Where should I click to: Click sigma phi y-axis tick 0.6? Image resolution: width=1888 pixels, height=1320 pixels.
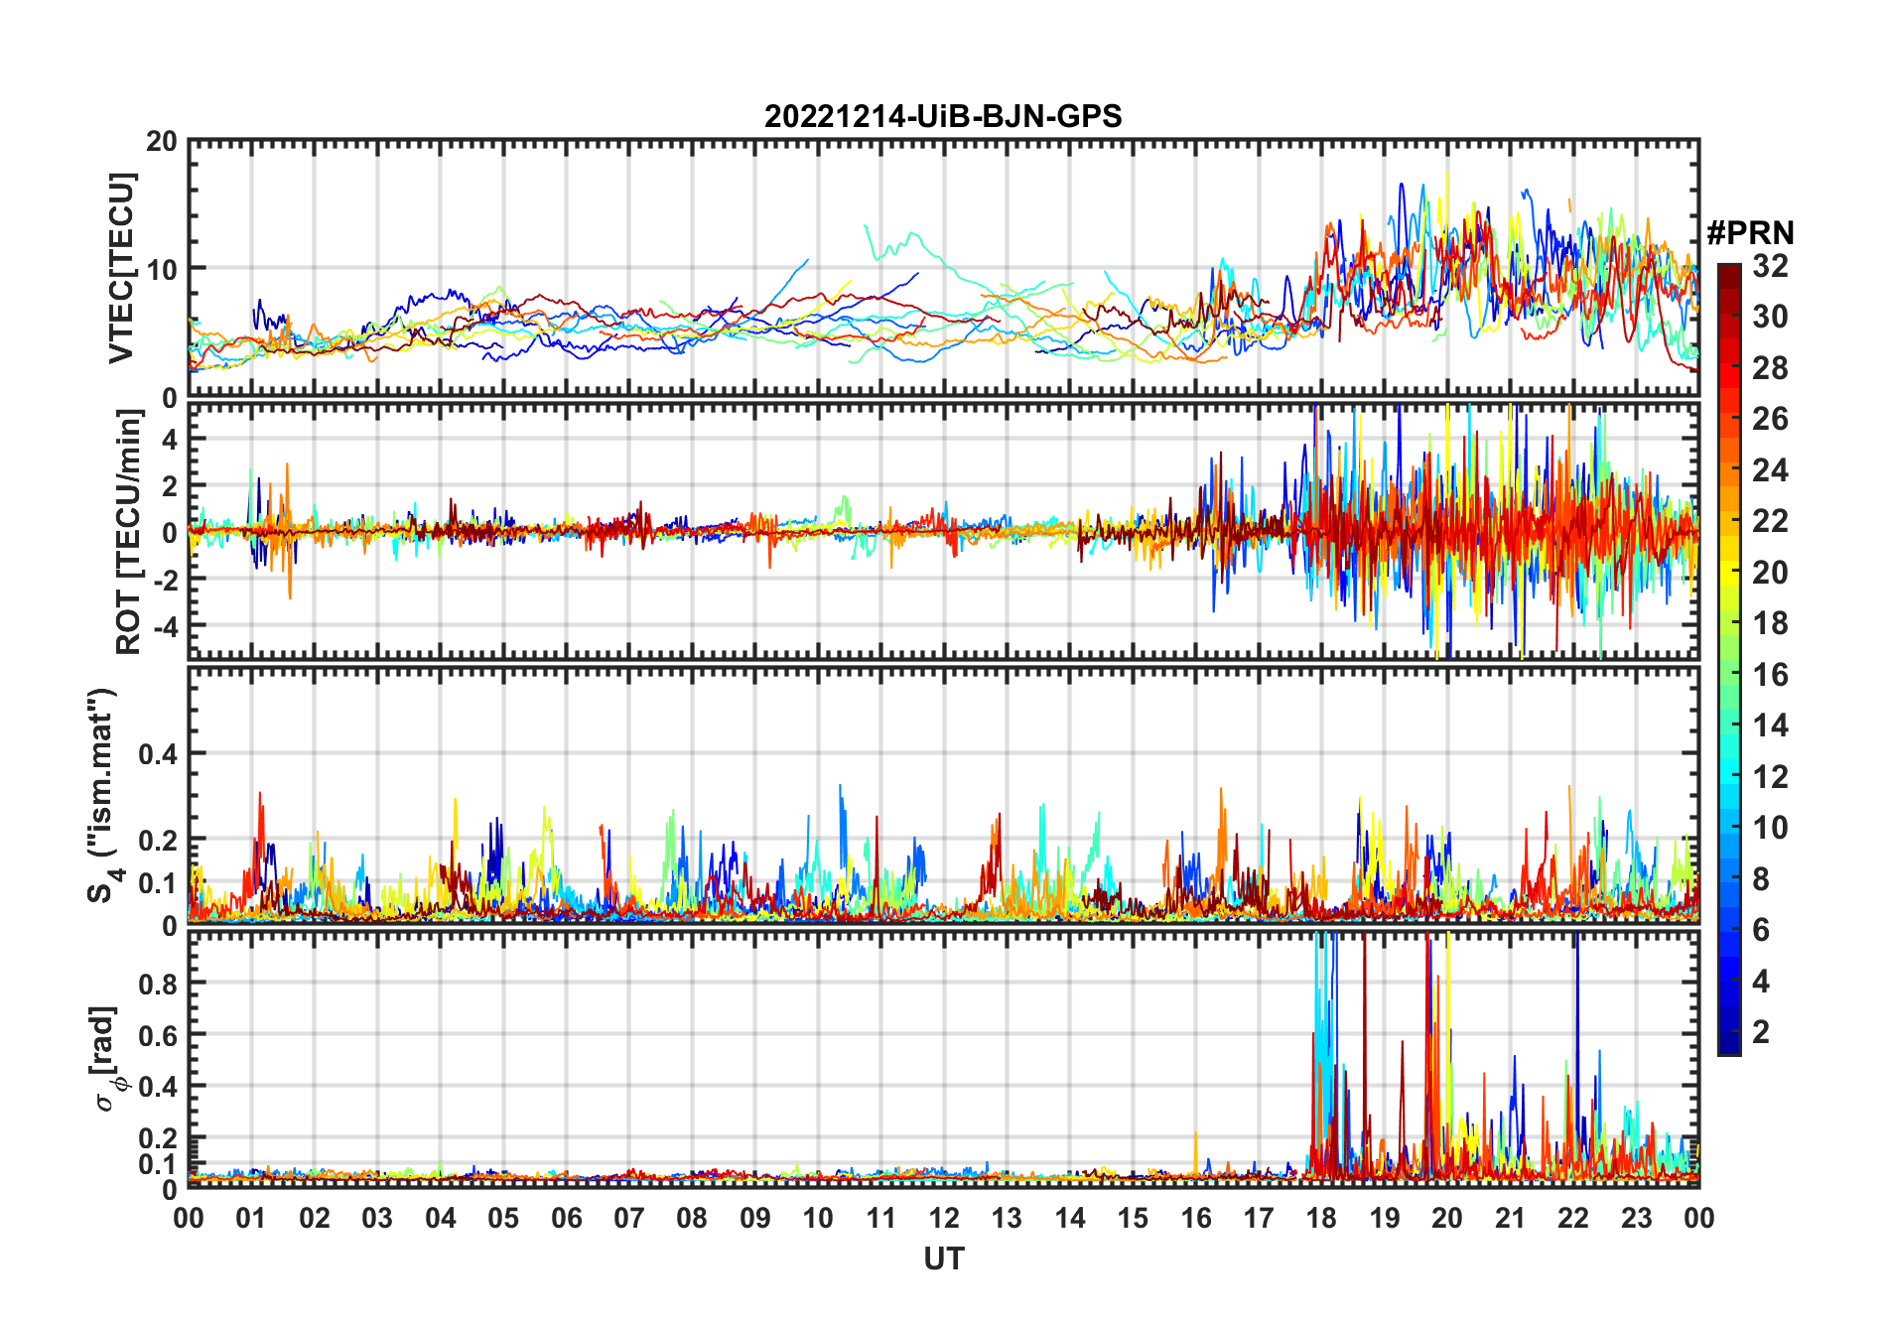click(158, 1035)
